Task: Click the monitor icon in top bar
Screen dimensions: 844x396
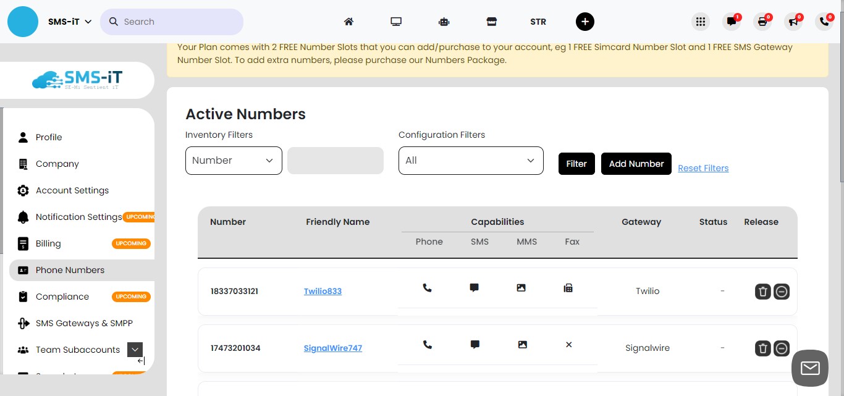Action: [x=396, y=22]
